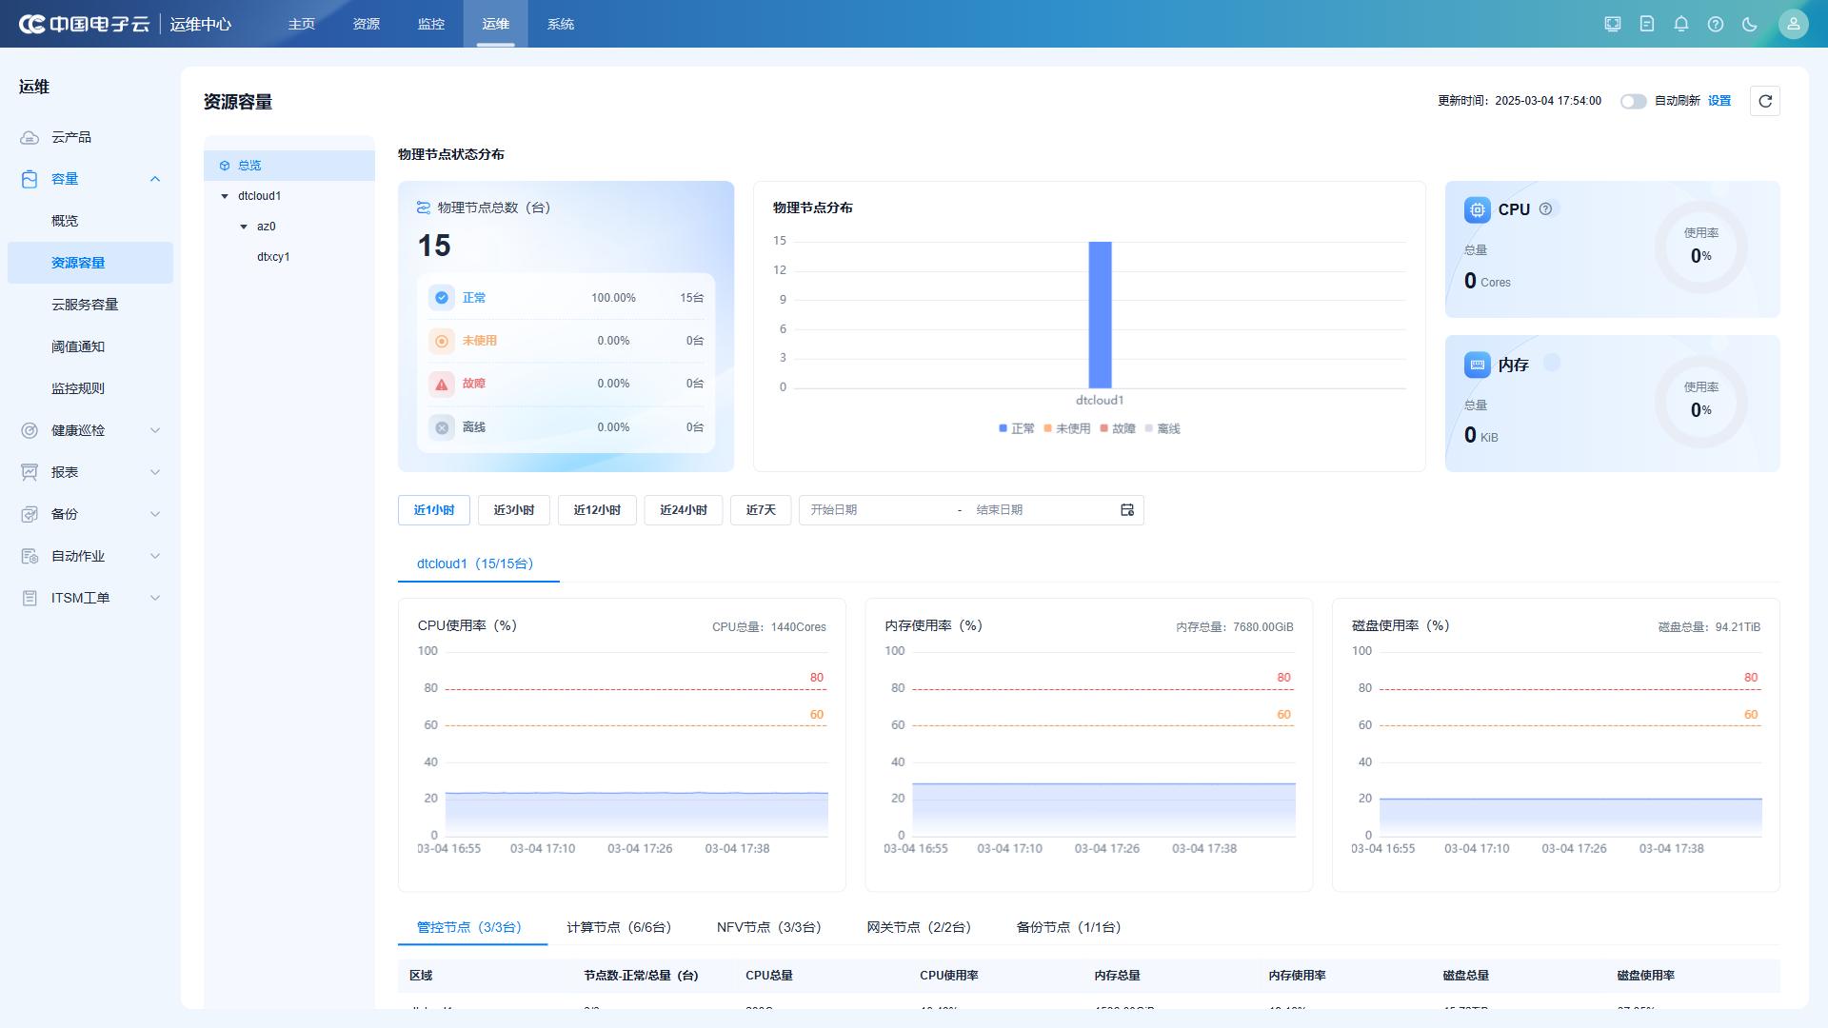
Task: Select the dtcloud1 (15/15台) tab
Action: [478, 563]
